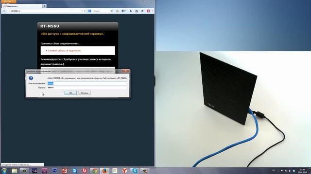Click the red cable-not-connected message
Image resolution: width=311 pixels, height=174 pixels.
(x=65, y=51)
